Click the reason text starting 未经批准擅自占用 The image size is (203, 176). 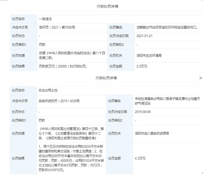coord(168,101)
